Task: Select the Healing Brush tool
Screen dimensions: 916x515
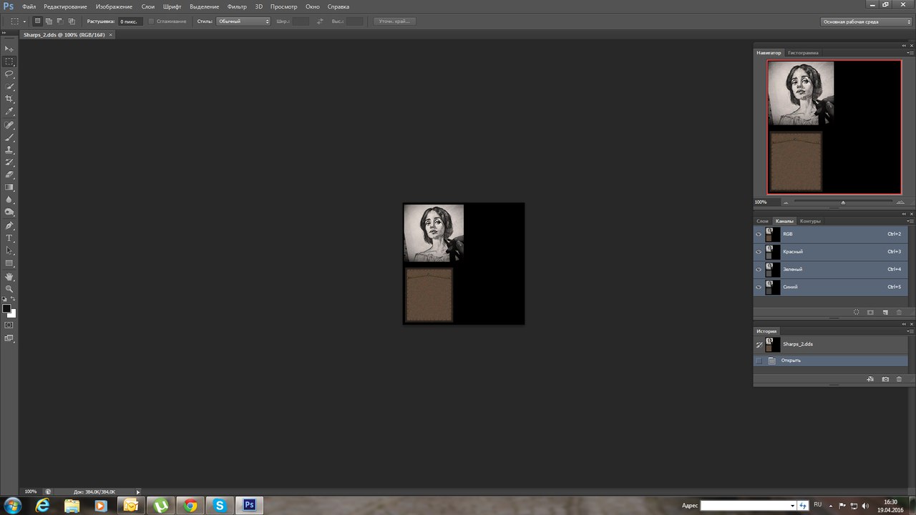Action: (x=10, y=125)
